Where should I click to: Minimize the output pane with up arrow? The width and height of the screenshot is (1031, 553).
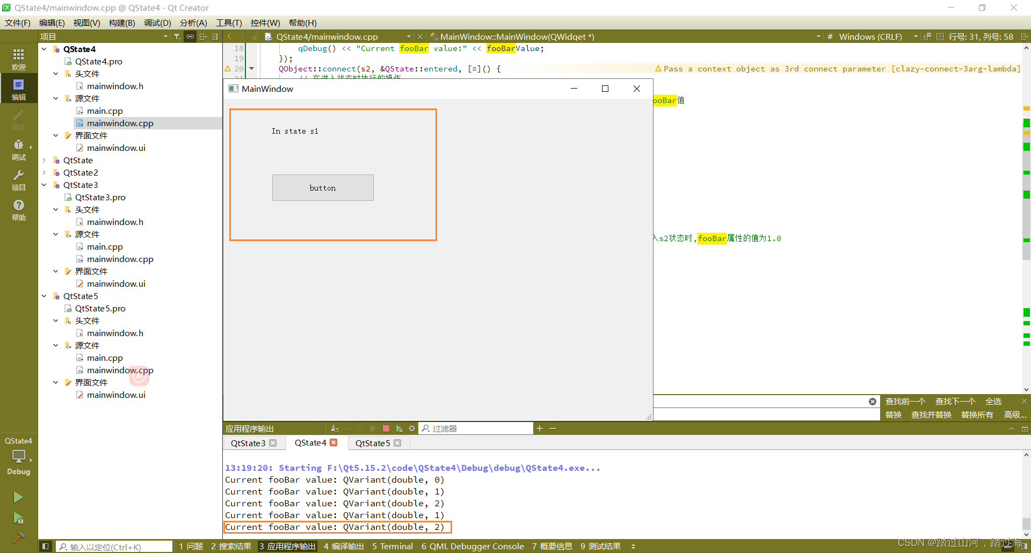1011,429
